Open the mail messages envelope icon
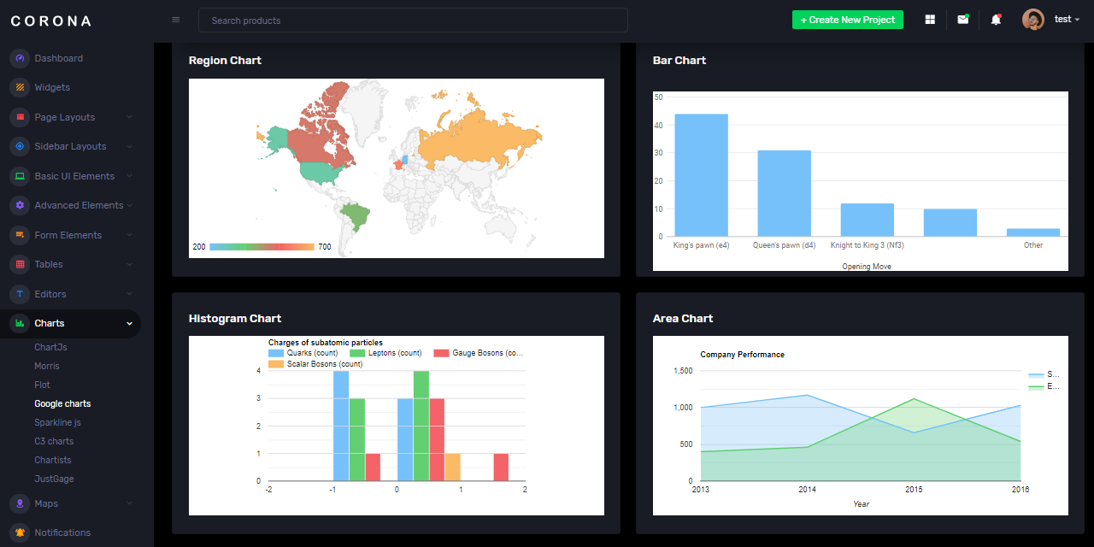Screen dimensions: 1094x547 pyautogui.click(x=963, y=20)
